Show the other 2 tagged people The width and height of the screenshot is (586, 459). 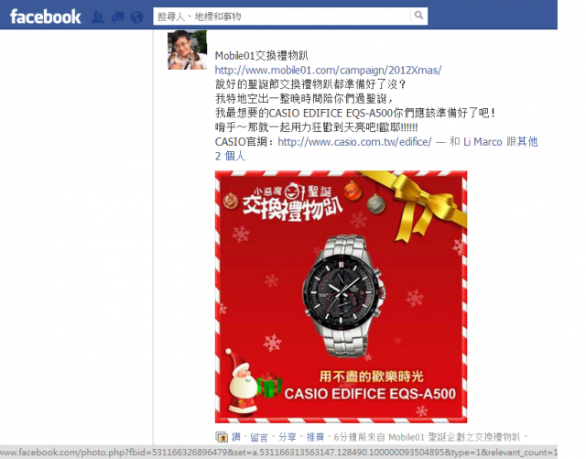[376, 149]
